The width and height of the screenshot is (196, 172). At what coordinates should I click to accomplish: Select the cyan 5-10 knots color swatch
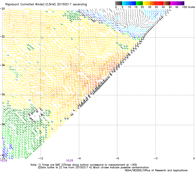126,3
